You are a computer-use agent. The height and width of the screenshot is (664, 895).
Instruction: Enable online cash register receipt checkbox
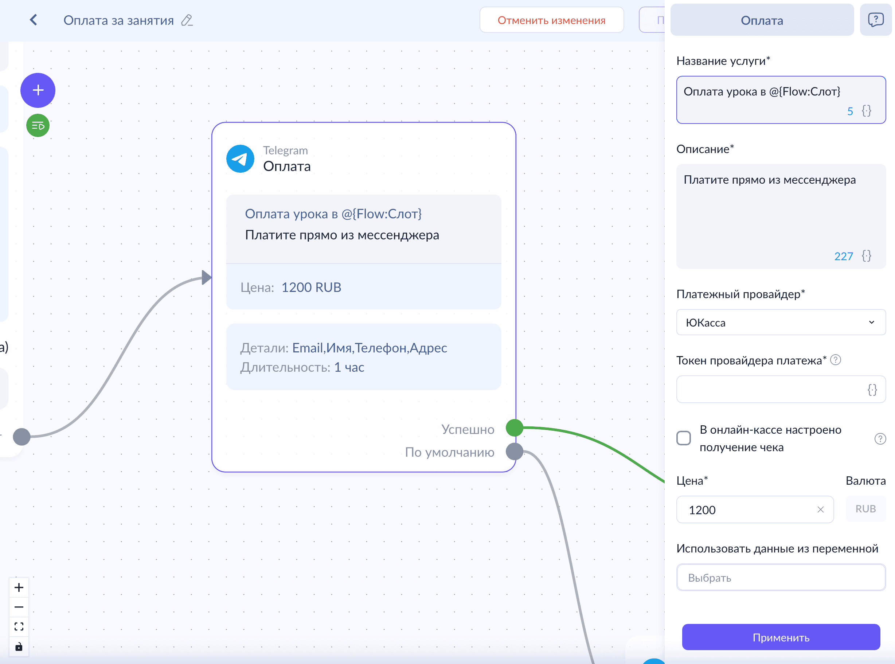coord(684,438)
